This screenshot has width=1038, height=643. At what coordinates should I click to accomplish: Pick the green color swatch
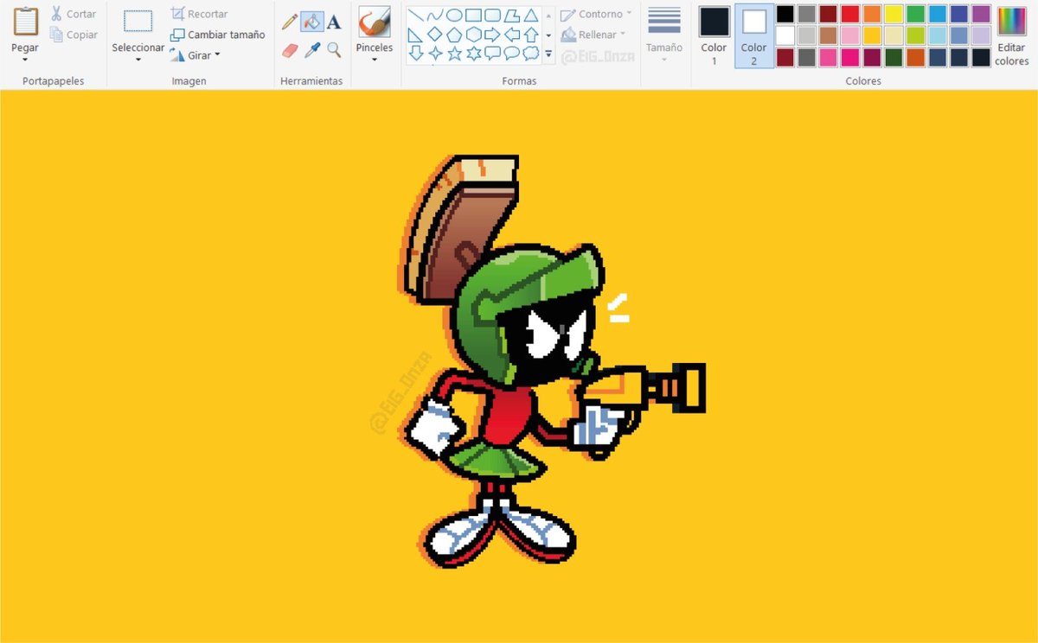[915, 14]
